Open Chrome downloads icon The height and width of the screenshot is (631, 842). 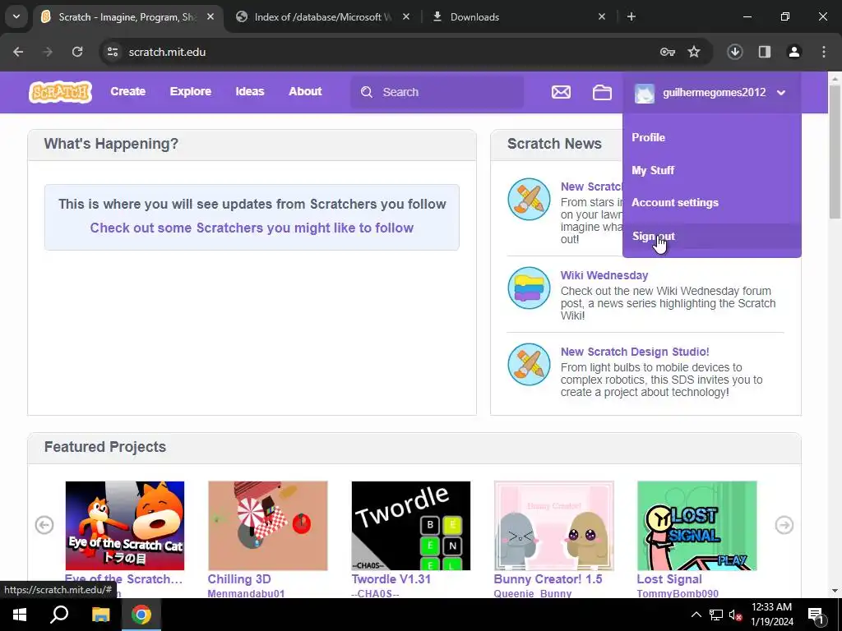coord(735,52)
